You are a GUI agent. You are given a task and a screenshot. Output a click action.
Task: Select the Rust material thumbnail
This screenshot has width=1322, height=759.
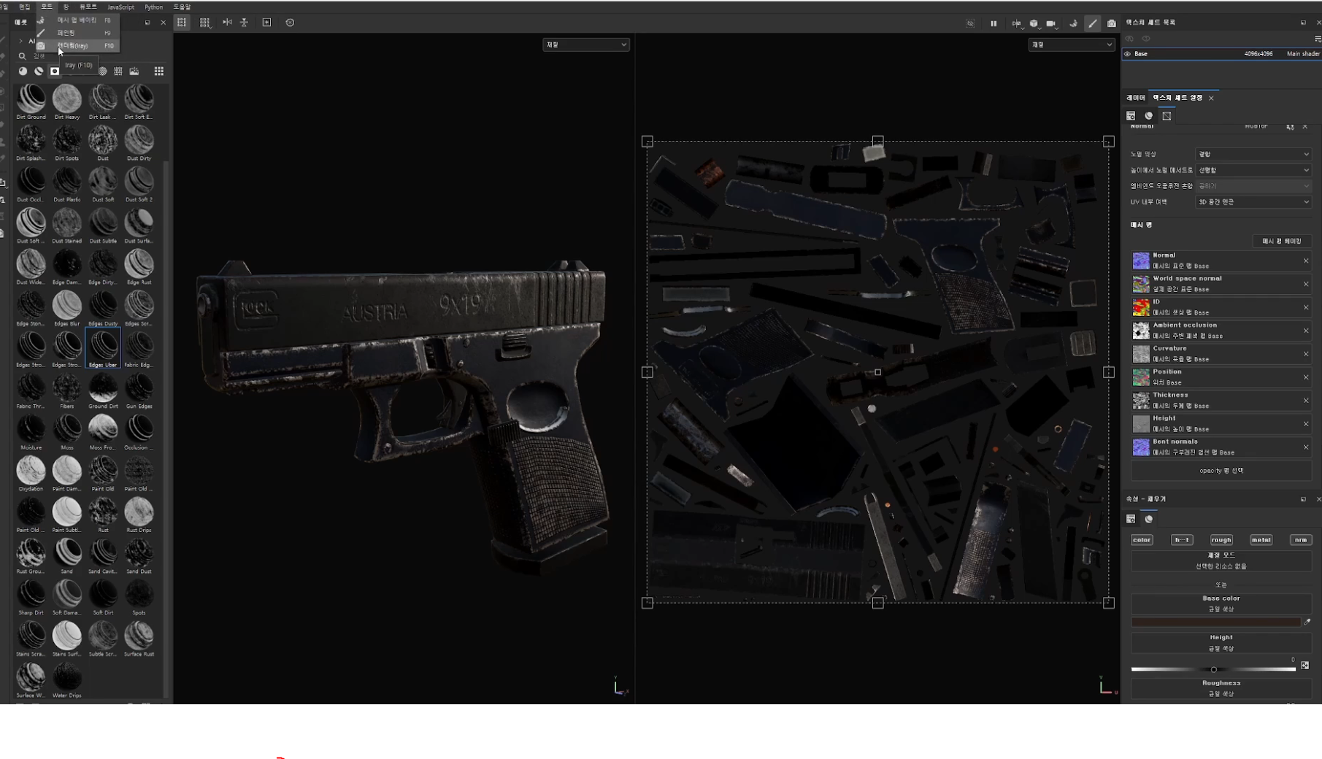tap(103, 514)
